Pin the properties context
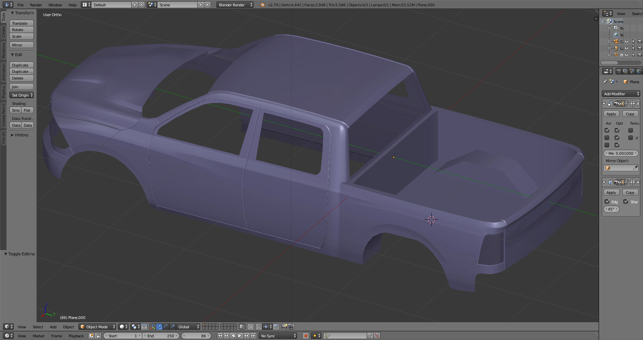643x340 pixels. point(605,82)
